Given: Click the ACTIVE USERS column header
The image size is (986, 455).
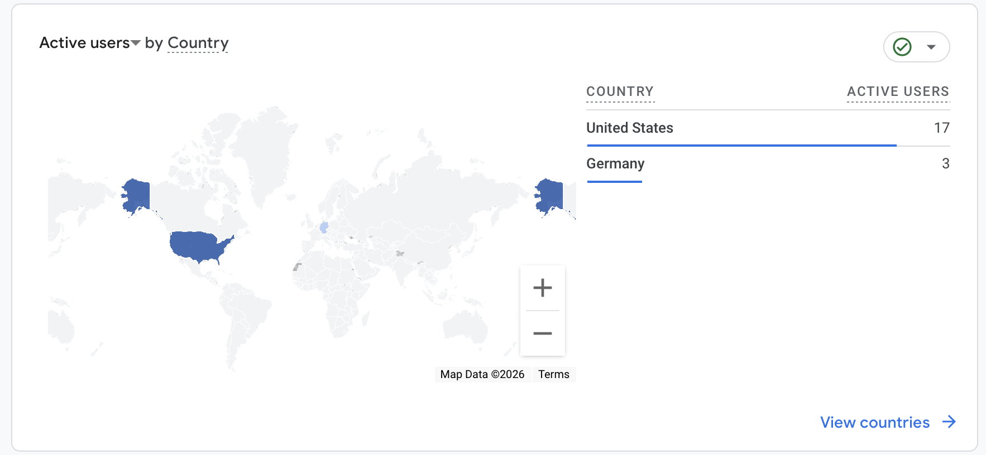Looking at the screenshot, I should click(898, 91).
